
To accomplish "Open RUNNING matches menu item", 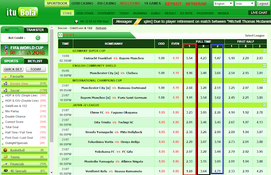I will click(x=140, y=13).
